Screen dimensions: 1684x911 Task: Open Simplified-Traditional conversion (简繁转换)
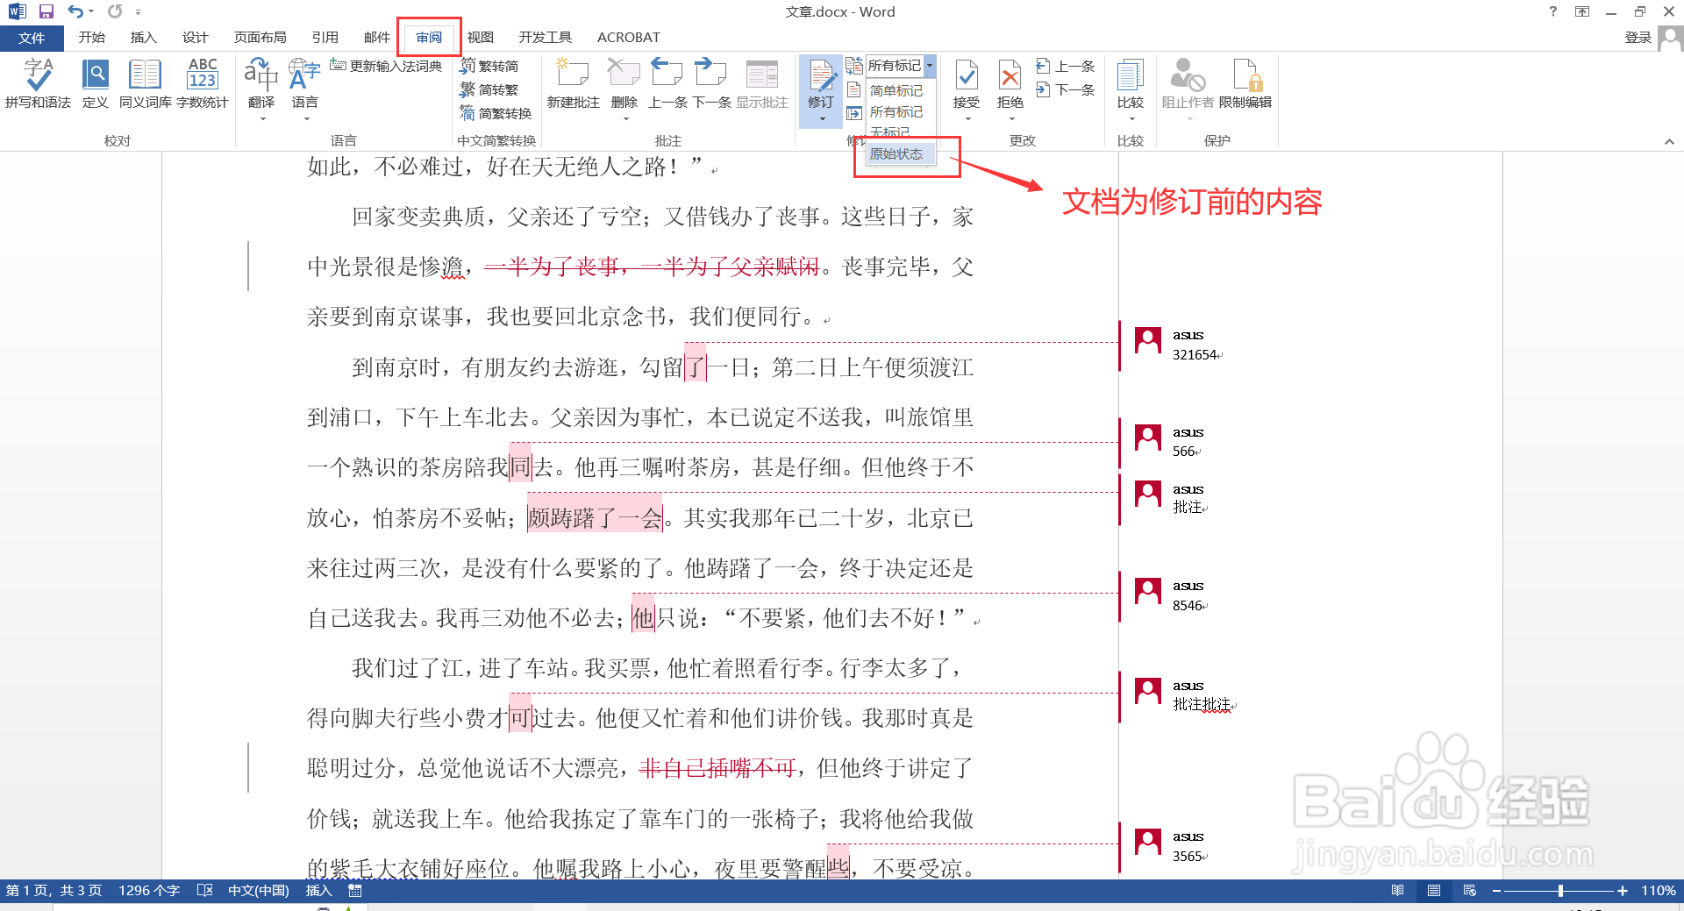click(x=496, y=113)
